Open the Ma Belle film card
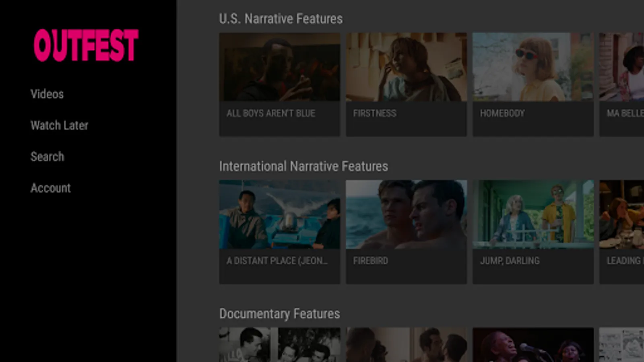 (622, 84)
